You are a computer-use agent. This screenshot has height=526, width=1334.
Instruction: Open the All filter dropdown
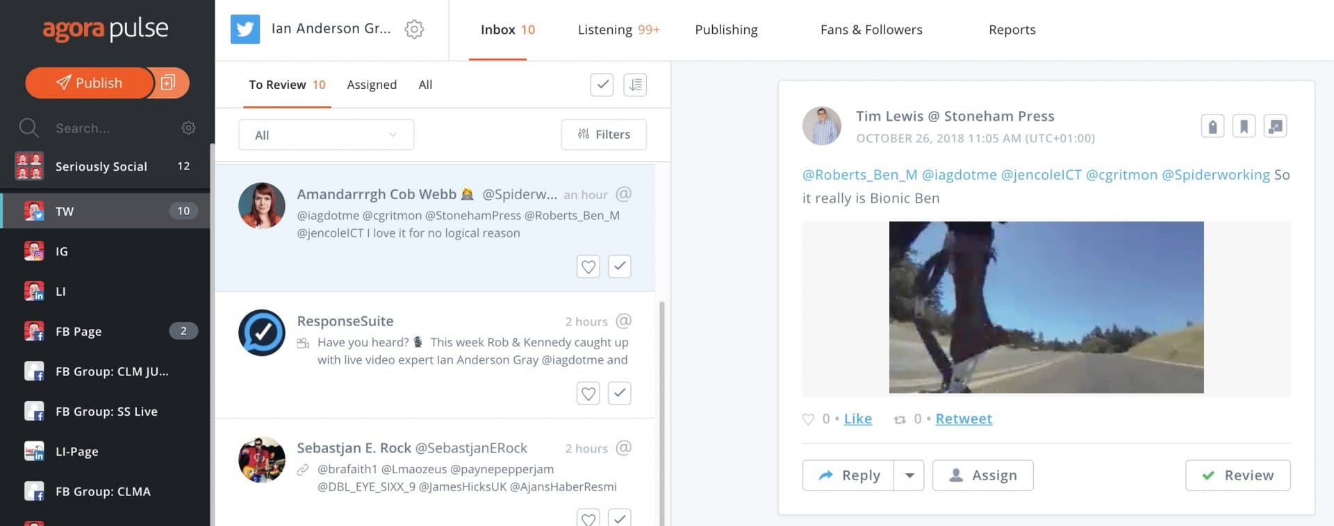pyautogui.click(x=326, y=135)
